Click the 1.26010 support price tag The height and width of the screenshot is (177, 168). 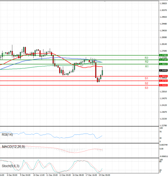point(164,76)
